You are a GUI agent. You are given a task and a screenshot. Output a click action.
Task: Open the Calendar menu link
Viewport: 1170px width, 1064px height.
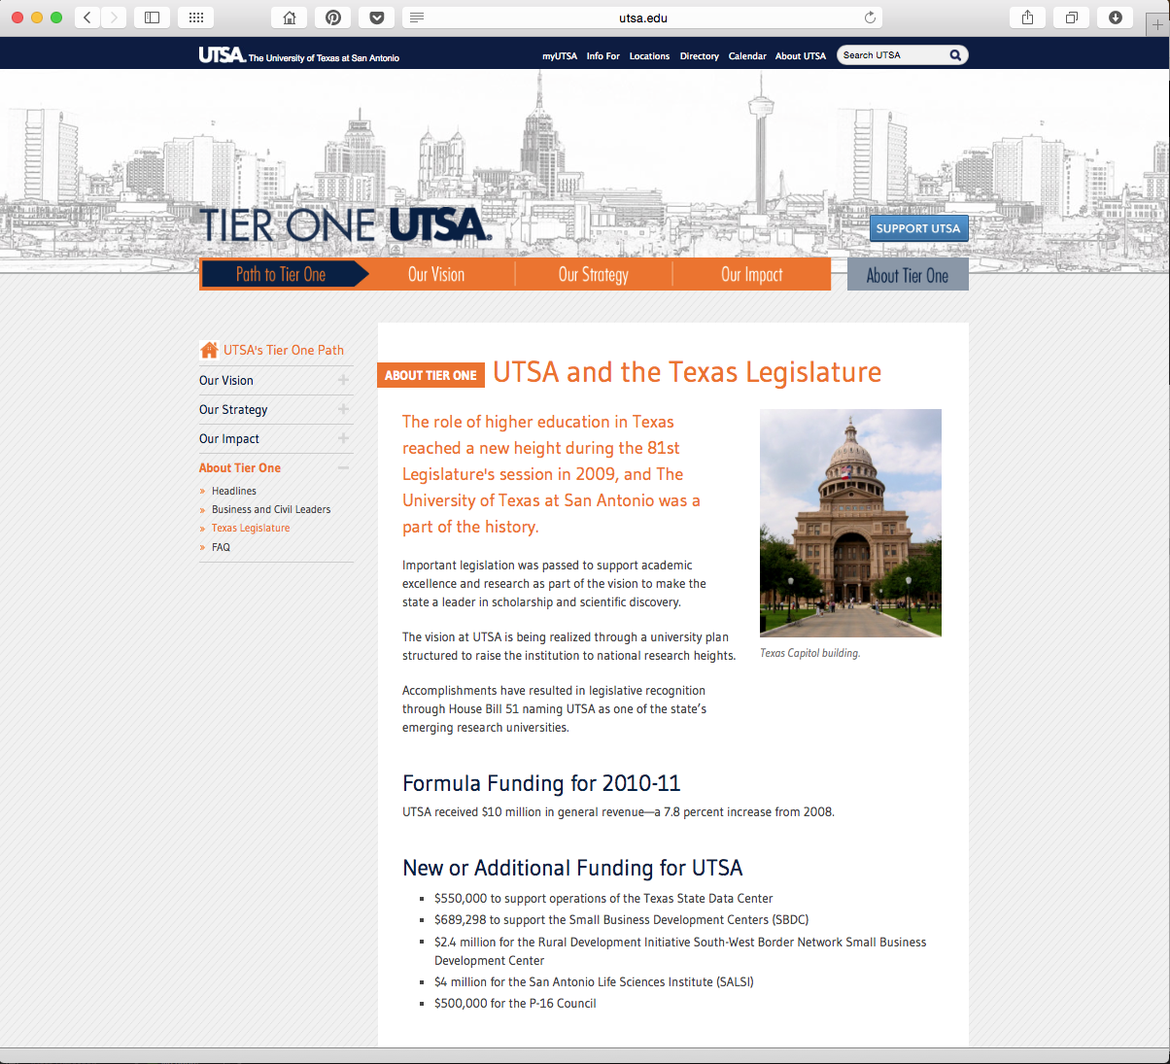click(x=747, y=56)
